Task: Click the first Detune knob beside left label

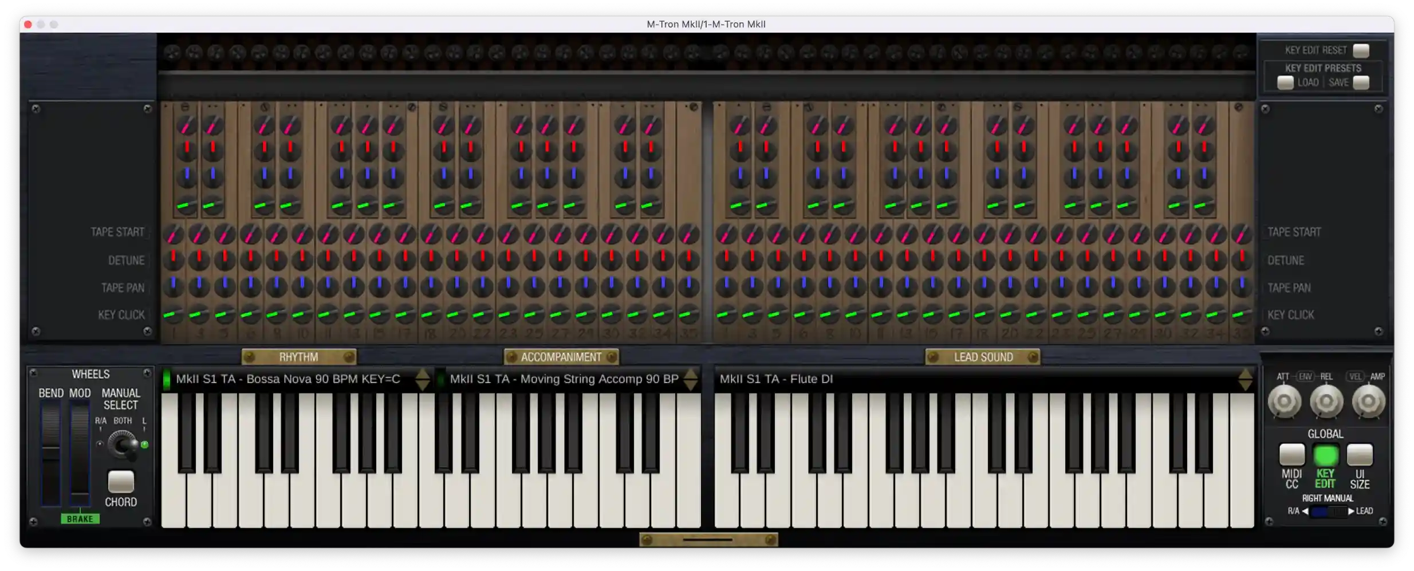Action: pos(174,259)
